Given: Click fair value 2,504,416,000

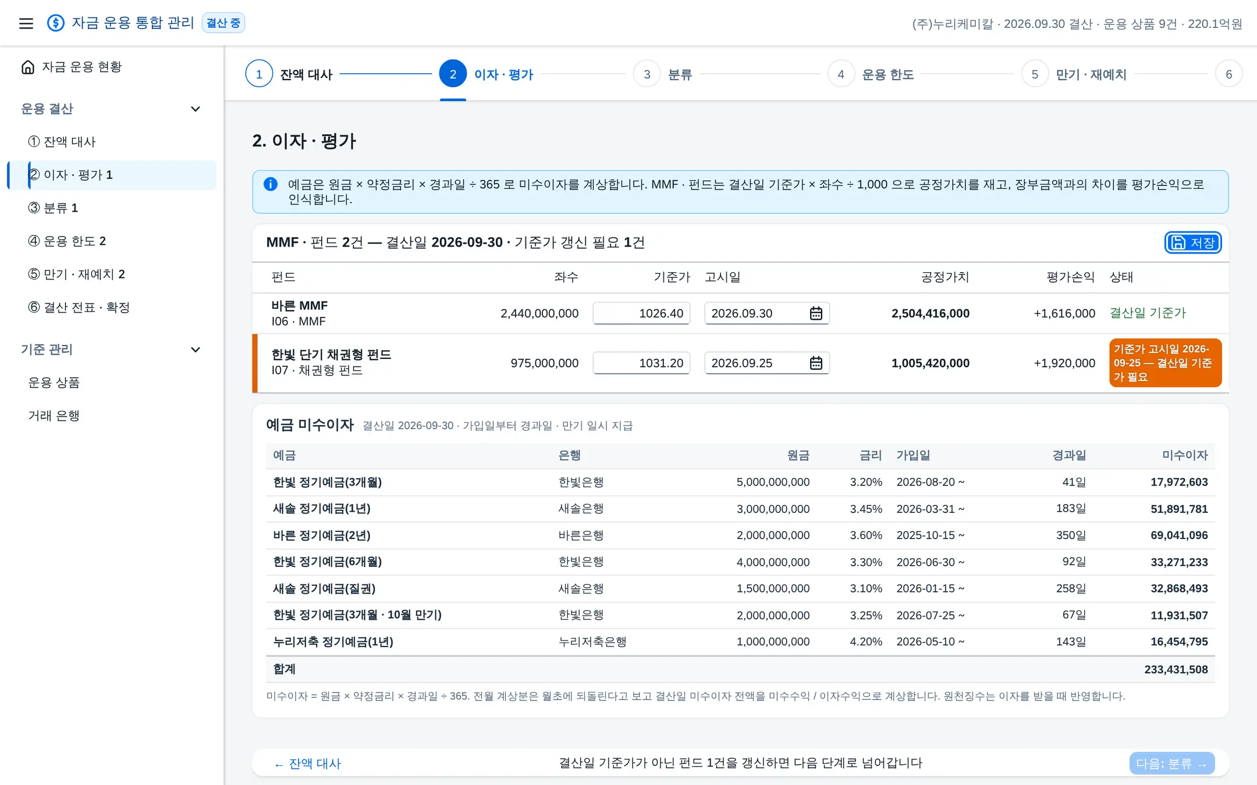Looking at the screenshot, I should tap(931, 313).
